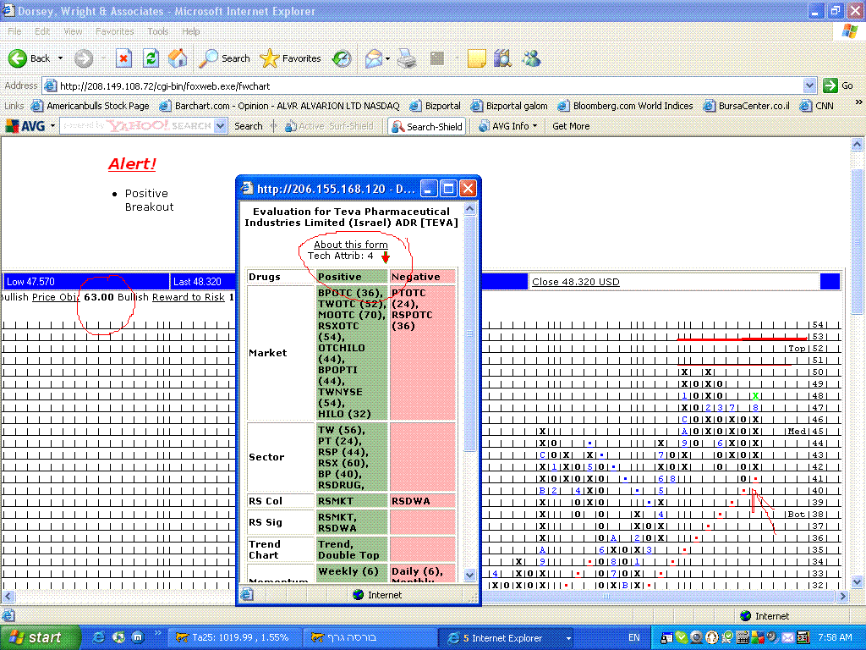The image size is (866, 650).
Task: Open the Barchart.com Opinion ALVR link
Action: pos(280,106)
